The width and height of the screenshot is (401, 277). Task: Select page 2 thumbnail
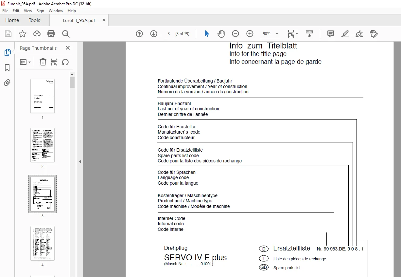43,145
